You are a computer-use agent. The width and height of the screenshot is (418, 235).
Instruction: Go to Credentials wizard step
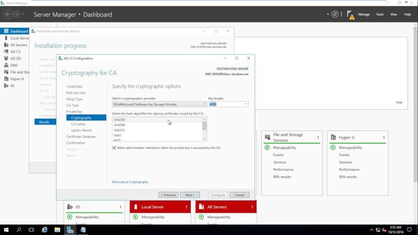pos(74,86)
